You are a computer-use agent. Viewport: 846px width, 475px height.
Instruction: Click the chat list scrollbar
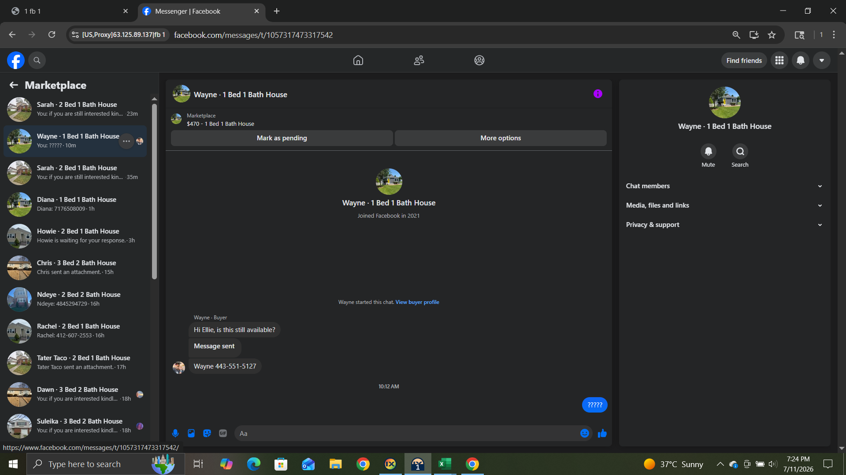[x=154, y=191]
